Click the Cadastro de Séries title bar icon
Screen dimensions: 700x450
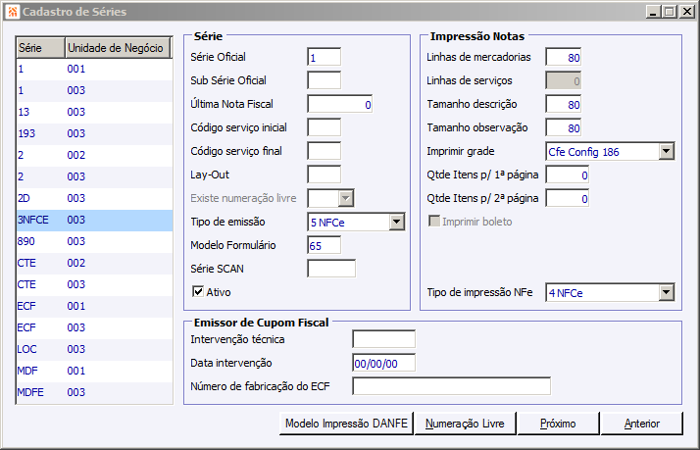click(12, 11)
